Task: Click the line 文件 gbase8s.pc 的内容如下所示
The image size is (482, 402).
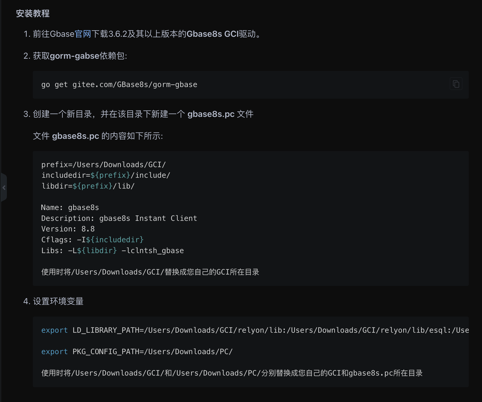Action: coord(98,136)
